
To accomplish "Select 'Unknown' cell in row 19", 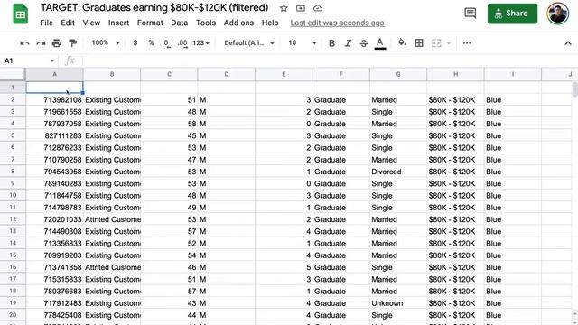I will (398, 303).
